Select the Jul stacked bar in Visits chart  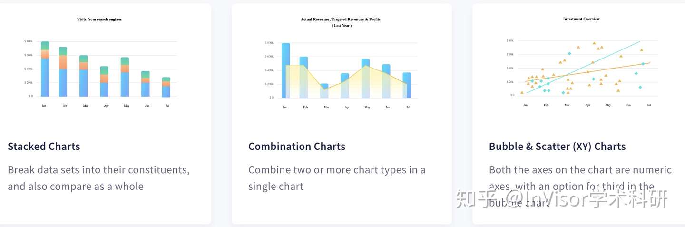pyautogui.click(x=166, y=87)
